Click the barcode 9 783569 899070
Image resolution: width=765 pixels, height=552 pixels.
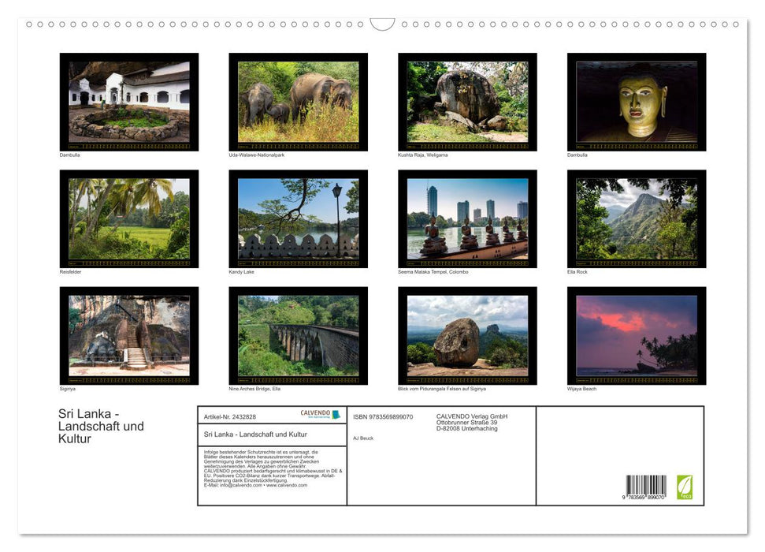[644, 487]
